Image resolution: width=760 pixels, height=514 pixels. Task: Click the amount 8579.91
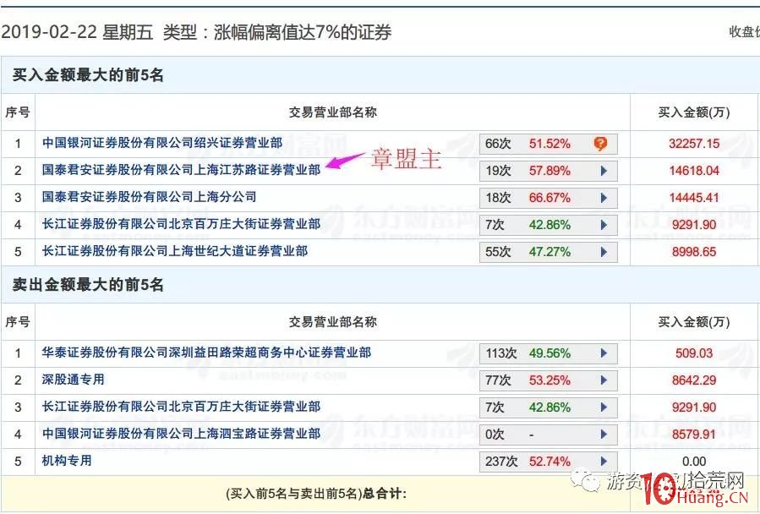pyautogui.click(x=694, y=435)
